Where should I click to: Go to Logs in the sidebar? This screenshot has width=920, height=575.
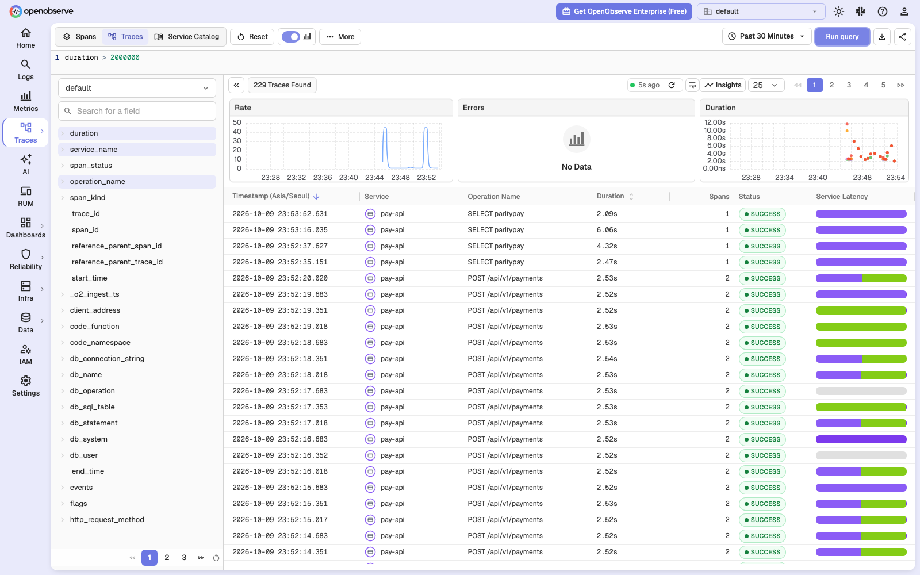click(25, 70)
